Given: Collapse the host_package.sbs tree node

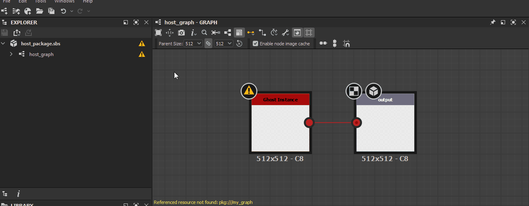Looking at the screenshot, I should click(x=3, y=43).
